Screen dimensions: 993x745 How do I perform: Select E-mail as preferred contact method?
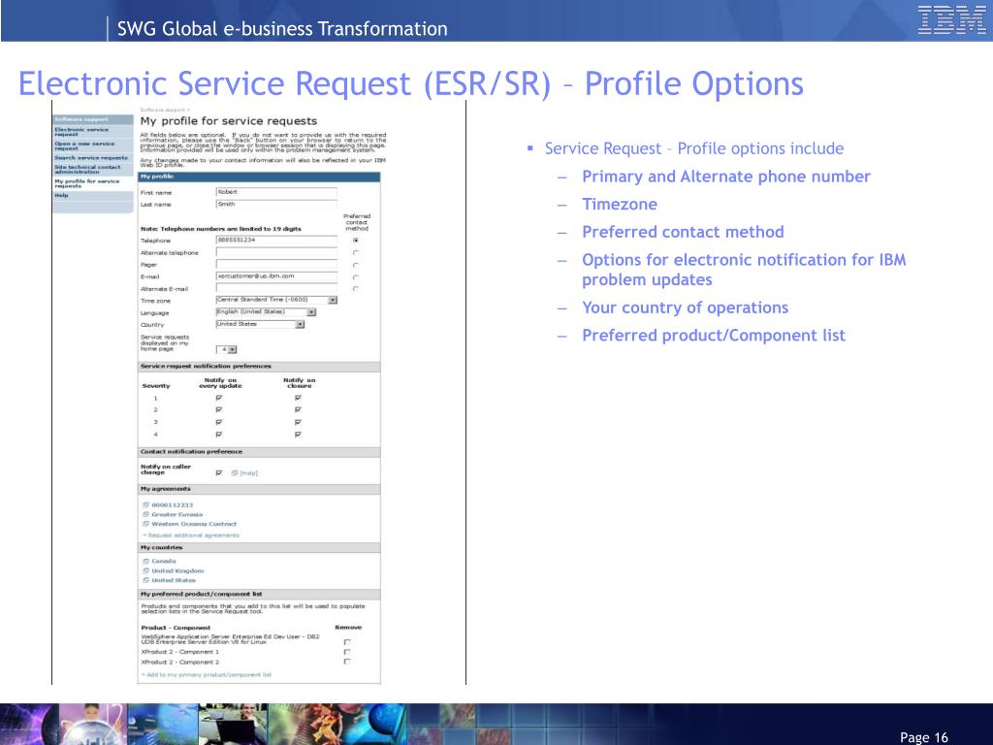click(356, 276)
